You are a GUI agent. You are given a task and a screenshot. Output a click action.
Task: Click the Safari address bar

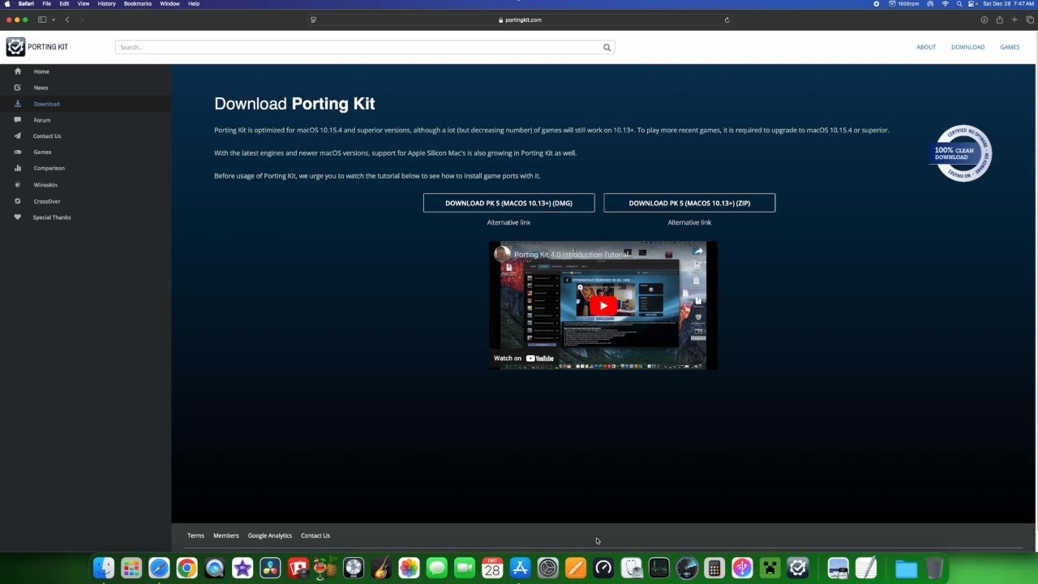pyautogui.click(x=519, y=19)
